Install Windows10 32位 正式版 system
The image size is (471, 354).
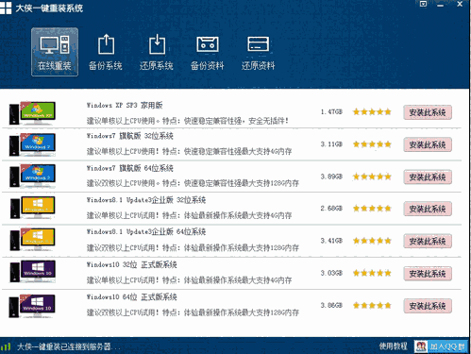[x=428, y=274]
